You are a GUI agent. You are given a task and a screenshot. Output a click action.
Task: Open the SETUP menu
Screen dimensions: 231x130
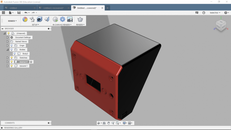pos(35,25)
